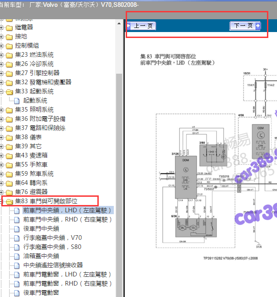This screenshot has height=297, width=277.
Task: Select 前車門中央鎖，LHD（左座駕駛）
Action: point(68,210)
